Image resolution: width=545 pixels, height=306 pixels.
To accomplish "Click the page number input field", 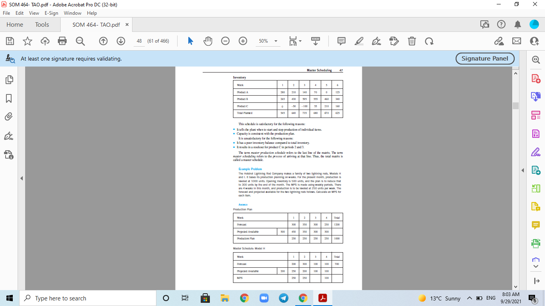I will [x=139, y=41].
